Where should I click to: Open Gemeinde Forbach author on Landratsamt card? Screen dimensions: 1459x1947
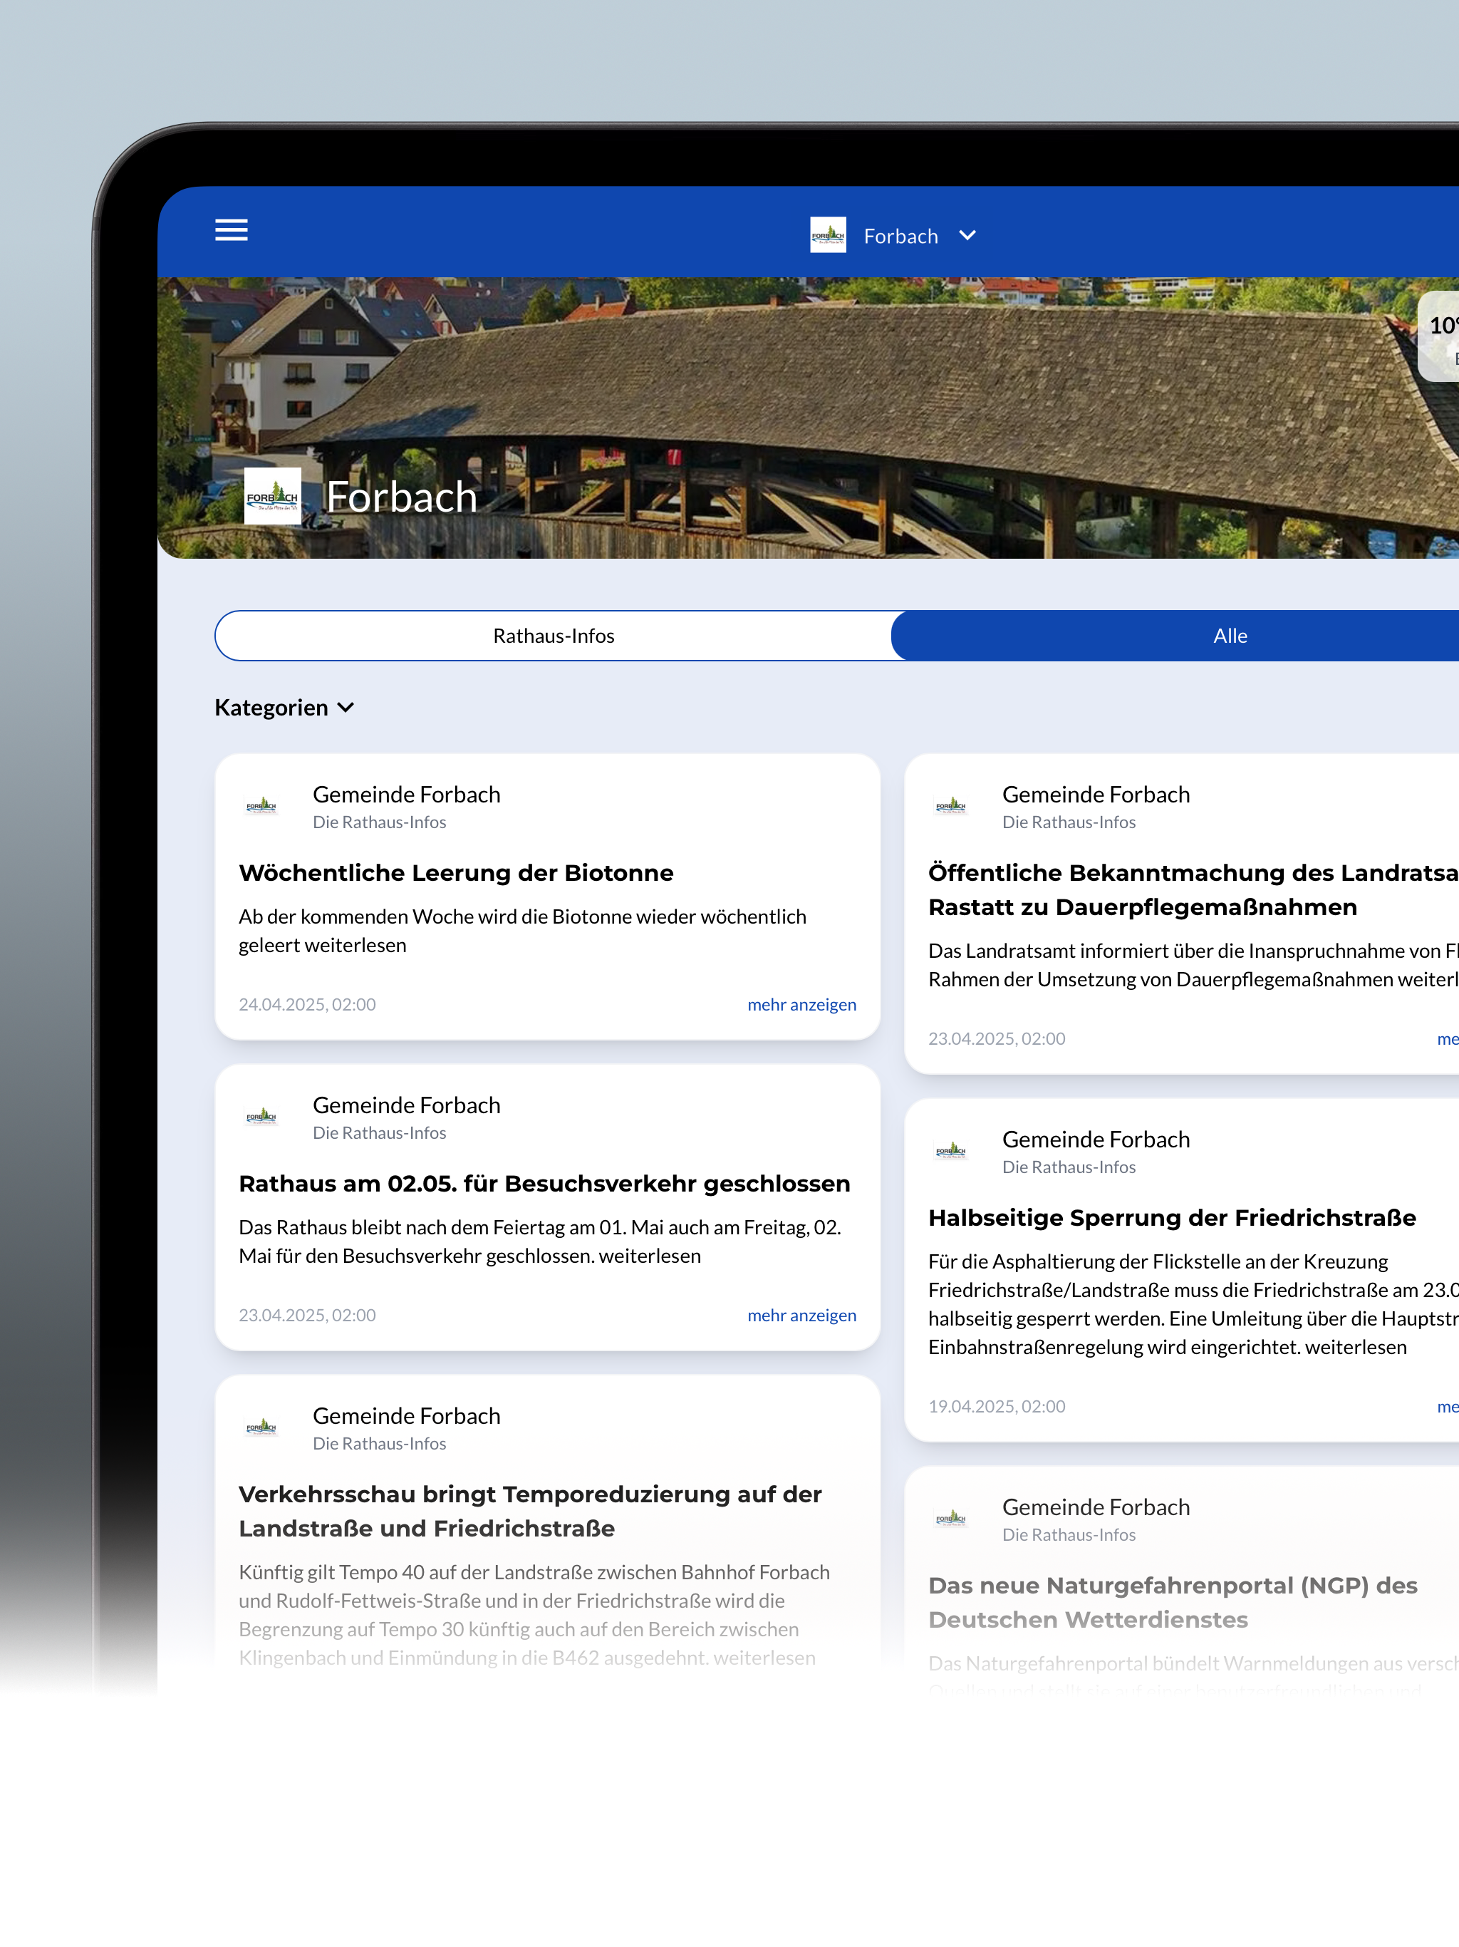[1096, 795]
